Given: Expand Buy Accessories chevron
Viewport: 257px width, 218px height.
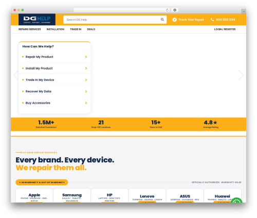Looking at the screenshot, I should click(x=86, y=103).
